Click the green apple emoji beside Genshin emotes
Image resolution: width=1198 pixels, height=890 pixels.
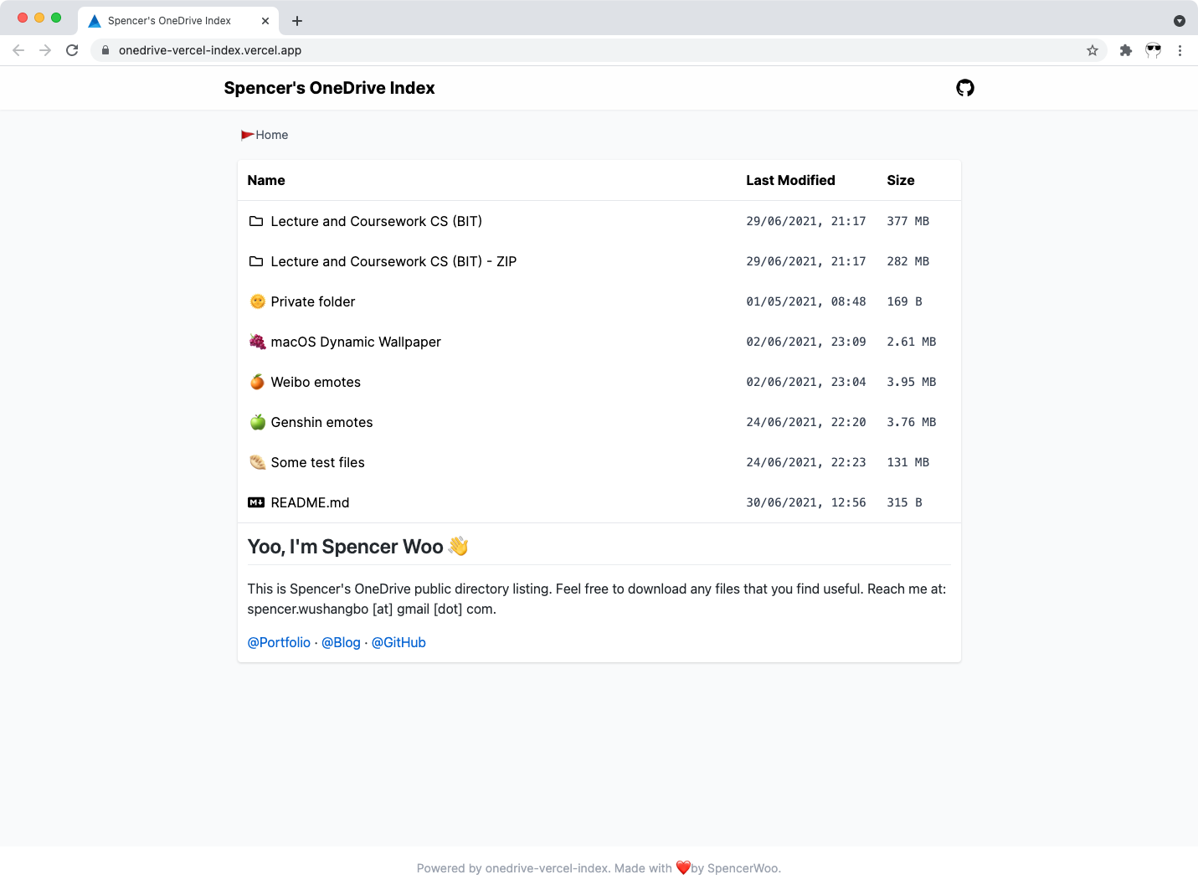point(257,422)
